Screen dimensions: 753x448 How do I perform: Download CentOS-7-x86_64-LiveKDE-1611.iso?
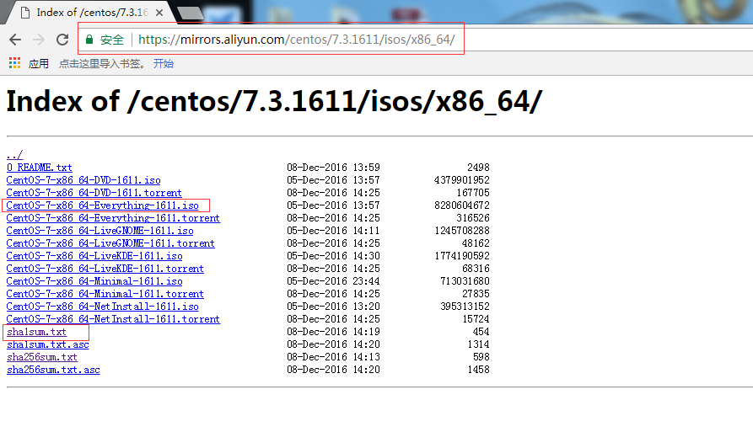tap(94, 256)
